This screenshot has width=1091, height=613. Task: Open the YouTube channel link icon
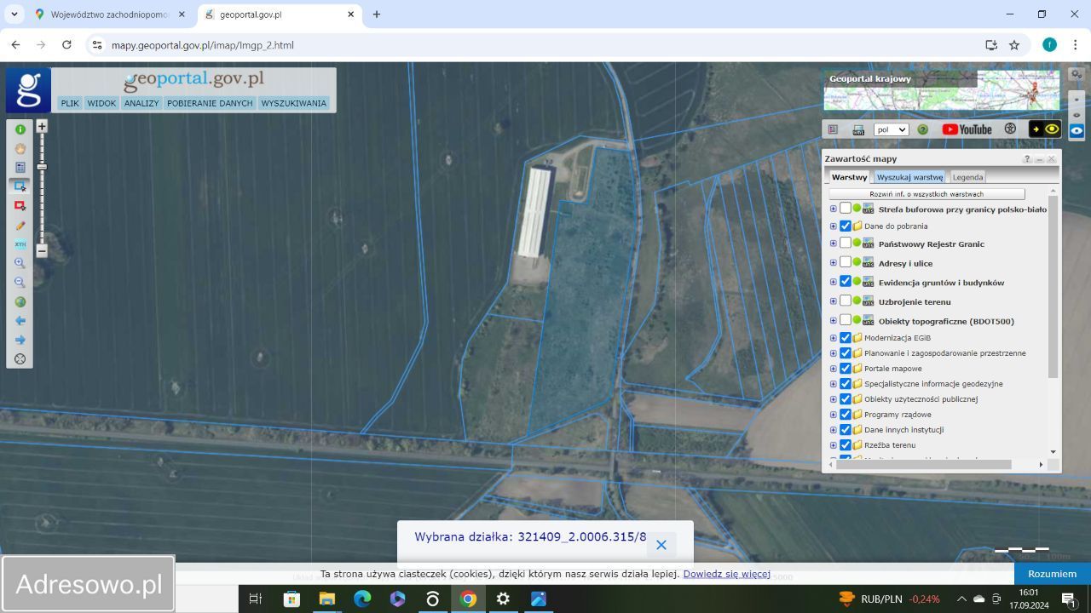pyautogui.click(x=967, y=129)
